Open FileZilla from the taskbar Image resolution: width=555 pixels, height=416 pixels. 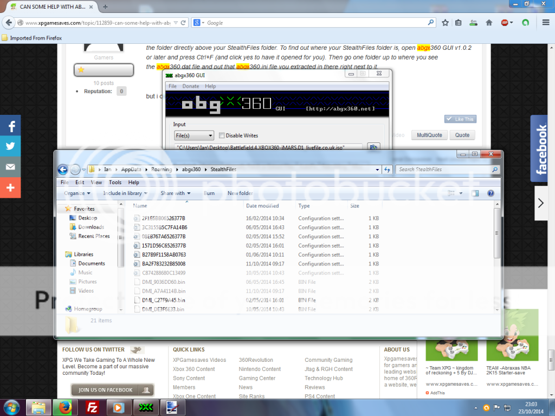click(92, 406)
